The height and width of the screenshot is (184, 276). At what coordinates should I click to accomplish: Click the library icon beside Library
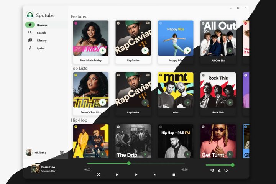point(30,40)
